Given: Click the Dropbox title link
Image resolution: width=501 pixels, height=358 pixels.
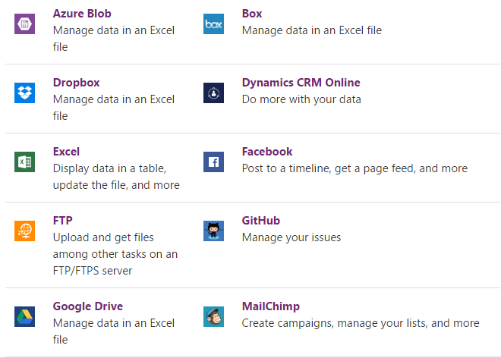Looking at the screenshot, I should pos(76,83).
